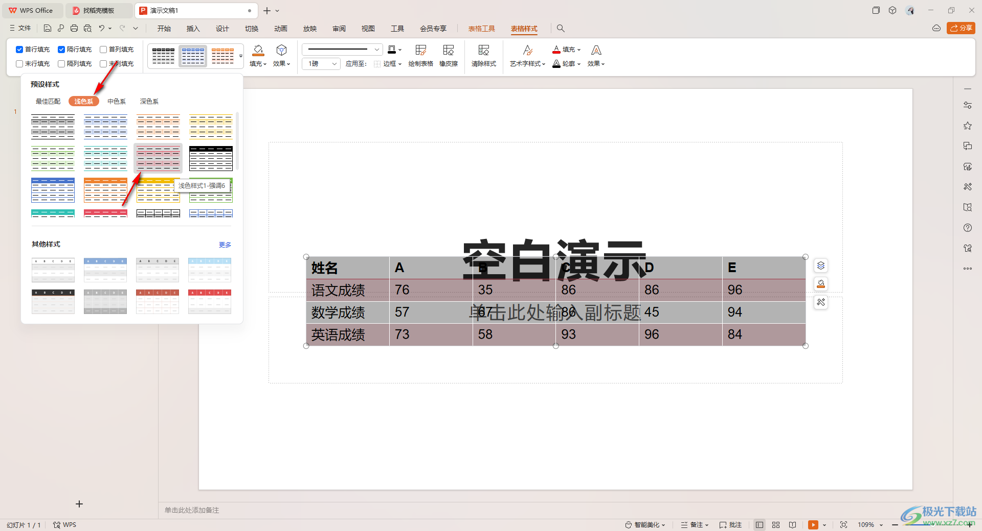Image resolution: width=982 pixels, height=531 pixels.
Task: Click the layers quick-action icon beside table
Action: pos(821,265)
